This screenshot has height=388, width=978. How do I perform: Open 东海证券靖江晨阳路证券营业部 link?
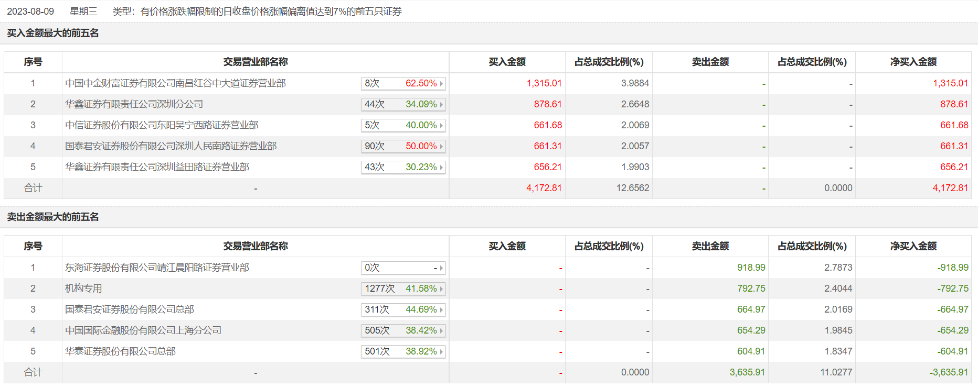point(157,268)
